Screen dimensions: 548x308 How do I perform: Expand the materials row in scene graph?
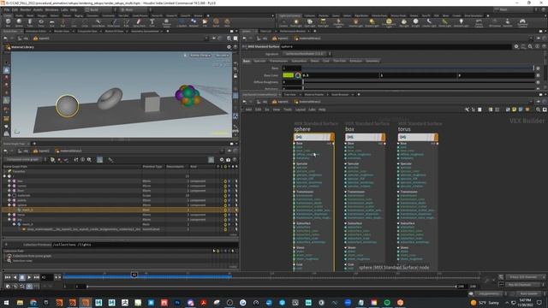9,196
